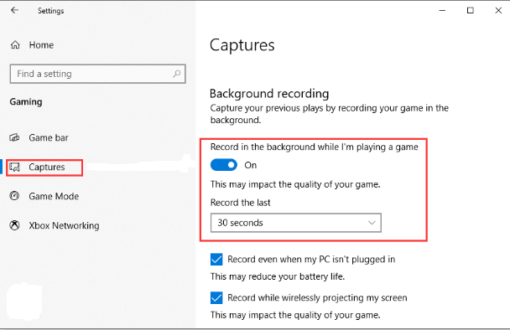The height and width of the screenshot is (330, 510).
Task: Click the Background recording heading
Action: (269, 94)
